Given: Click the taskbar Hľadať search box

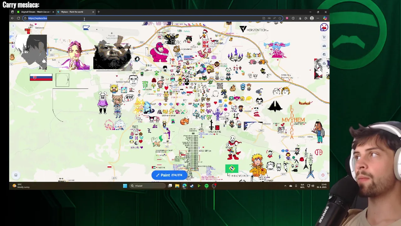Looking at the screenshot, I should 147,186.
